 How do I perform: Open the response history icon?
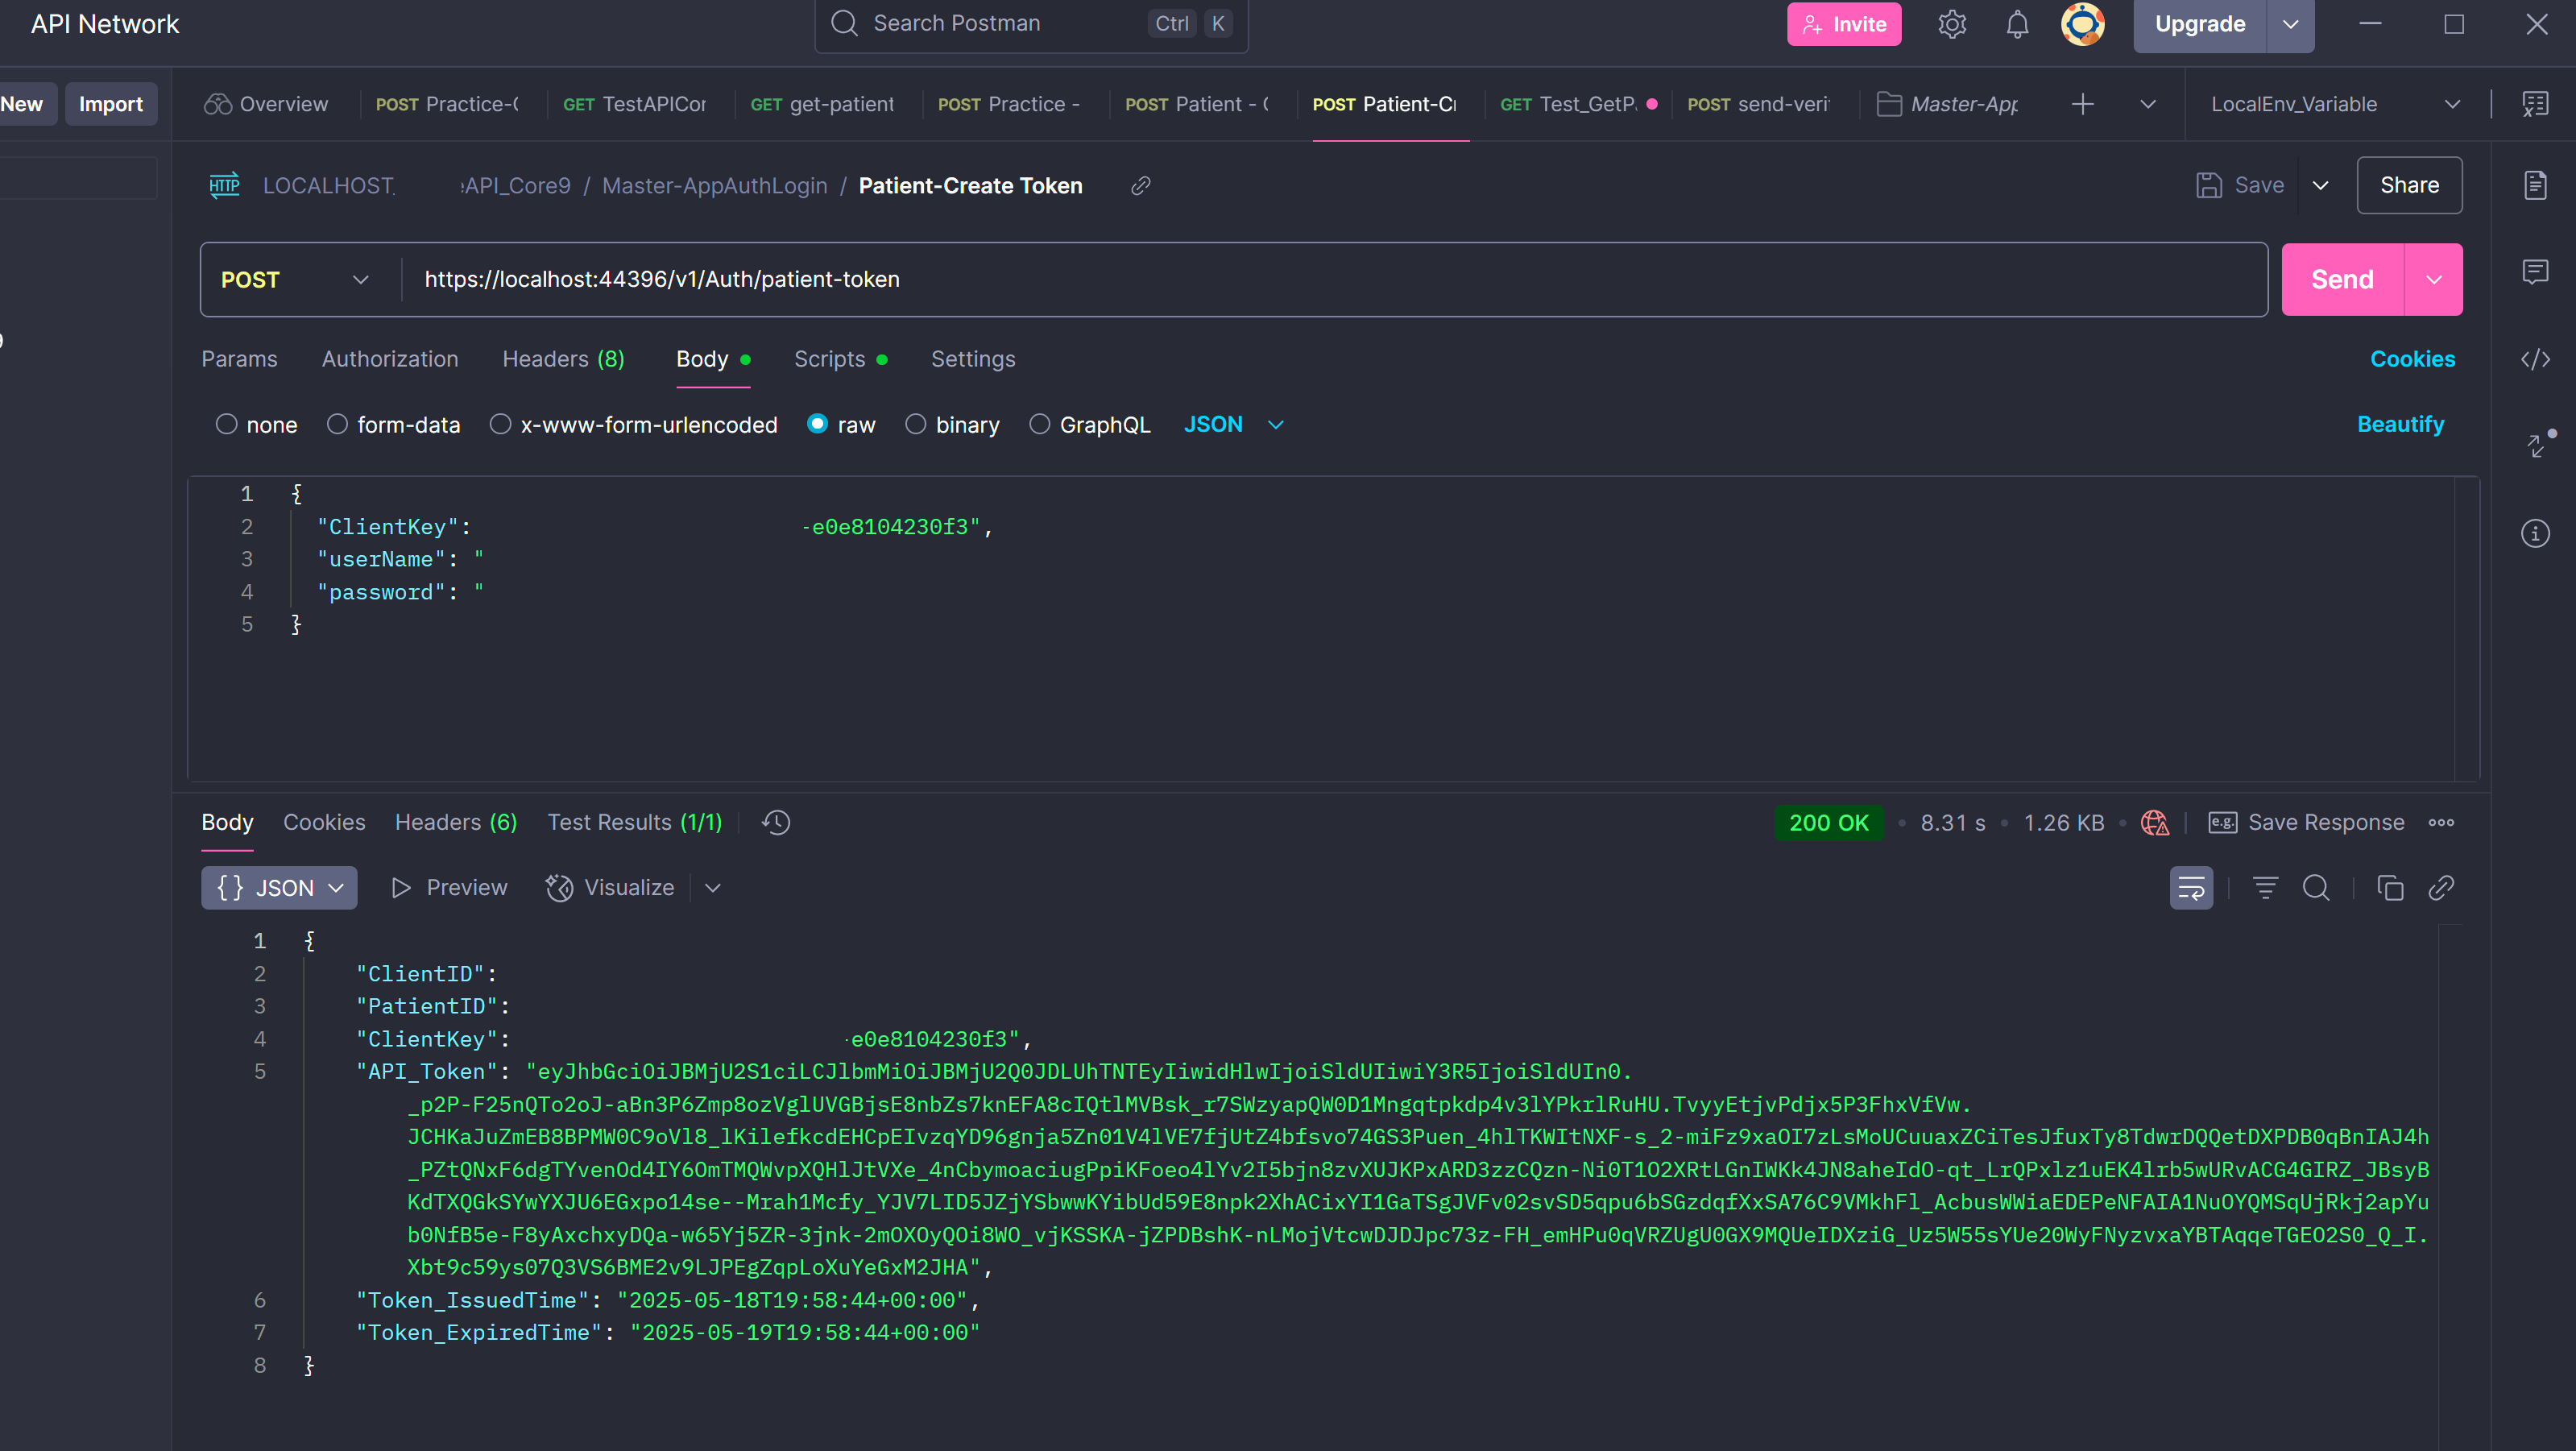(x=776, y=822)
